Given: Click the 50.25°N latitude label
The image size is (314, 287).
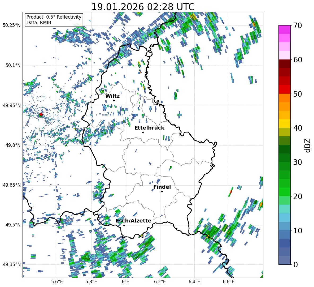Looking at the screenshot, I should tap(12, 25).
